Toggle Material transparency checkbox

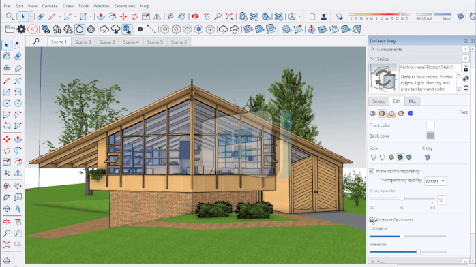pyautogui.click(x=372, y=171)
